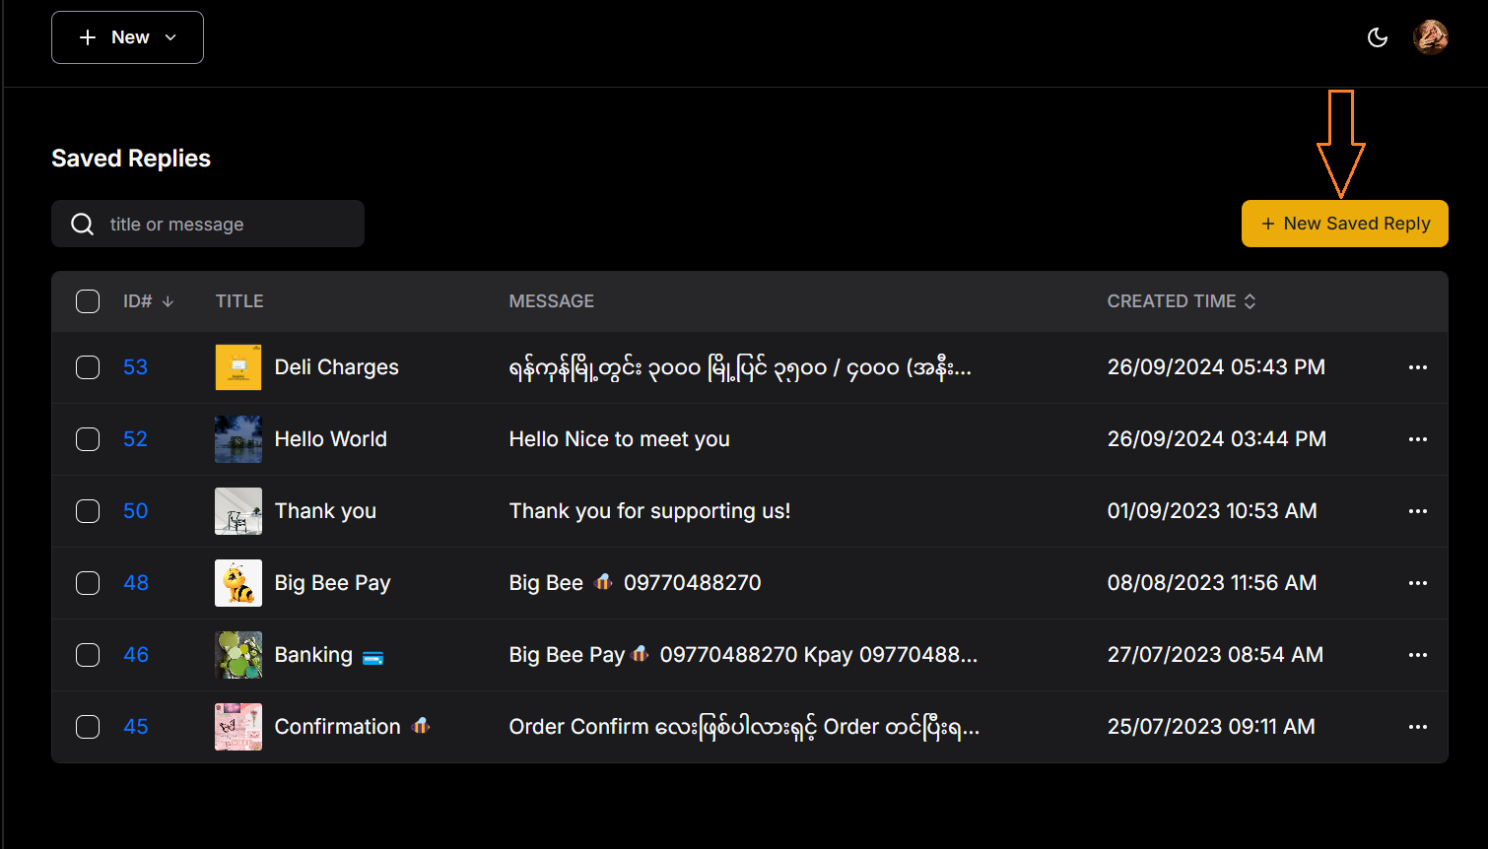
Task: Click the New Saved Reply button
Action: coord(1345,224)
